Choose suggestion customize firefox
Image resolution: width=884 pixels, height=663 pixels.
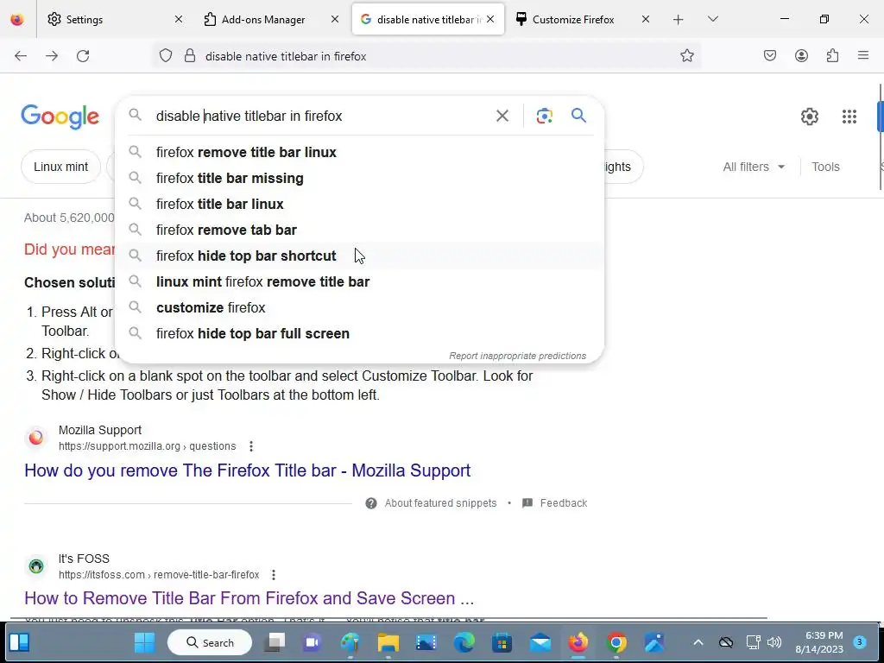360,308
